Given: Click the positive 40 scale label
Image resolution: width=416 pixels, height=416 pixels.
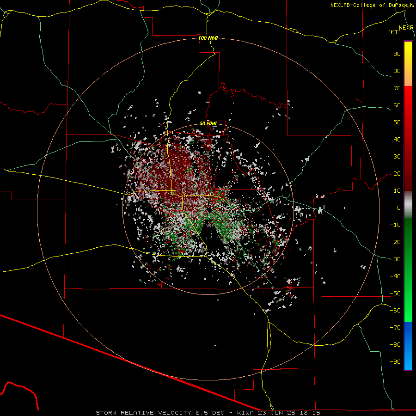Looking at the screenshot, I should 397,140.
